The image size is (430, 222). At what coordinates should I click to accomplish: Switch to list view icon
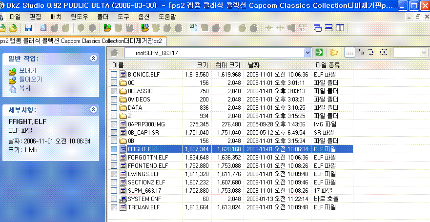(371, 52)
